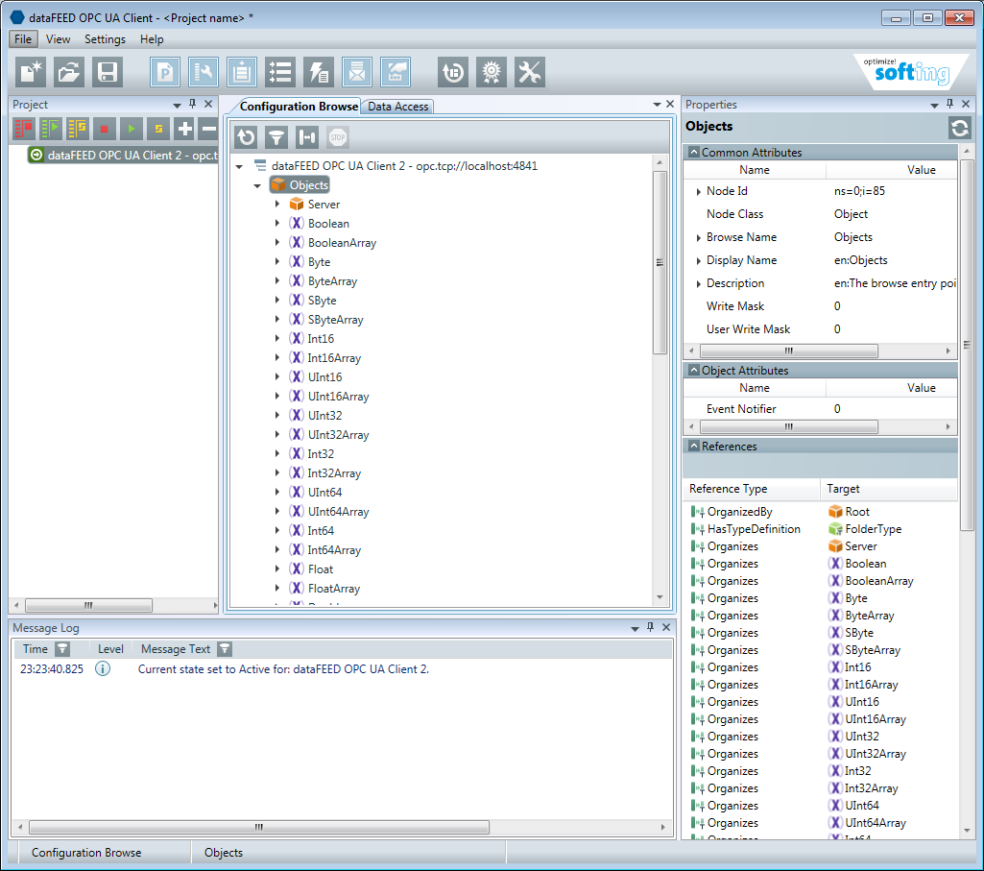Screen dimensions: 984x871
Task: Open the Settings menu
Action: point(105,39)
